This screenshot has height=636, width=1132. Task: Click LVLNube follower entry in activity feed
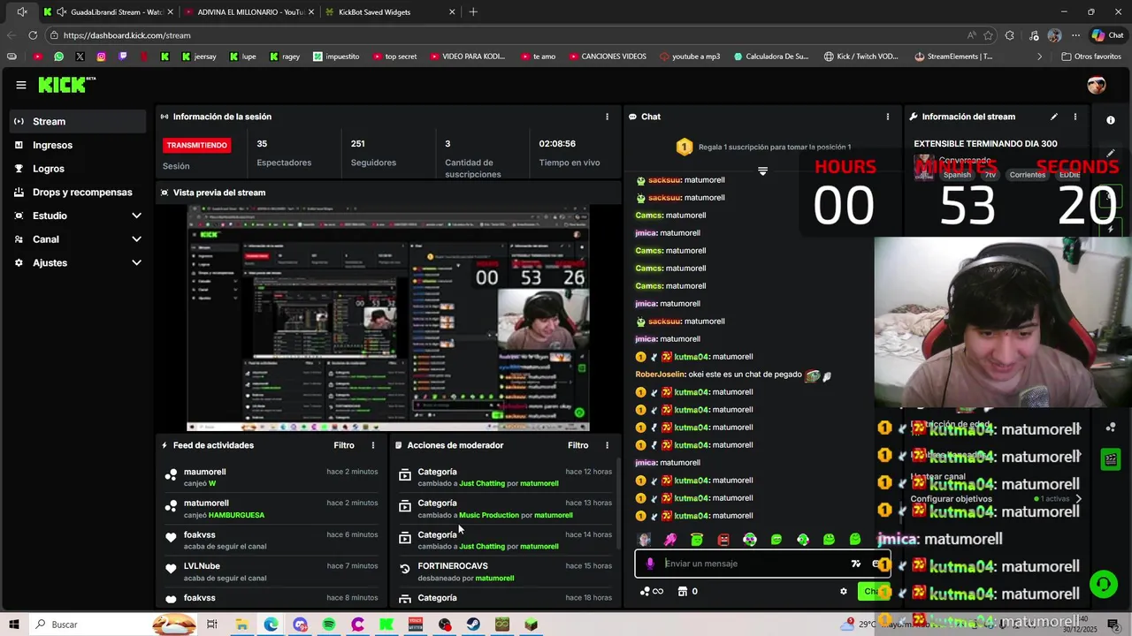click(x=272, y=572)
